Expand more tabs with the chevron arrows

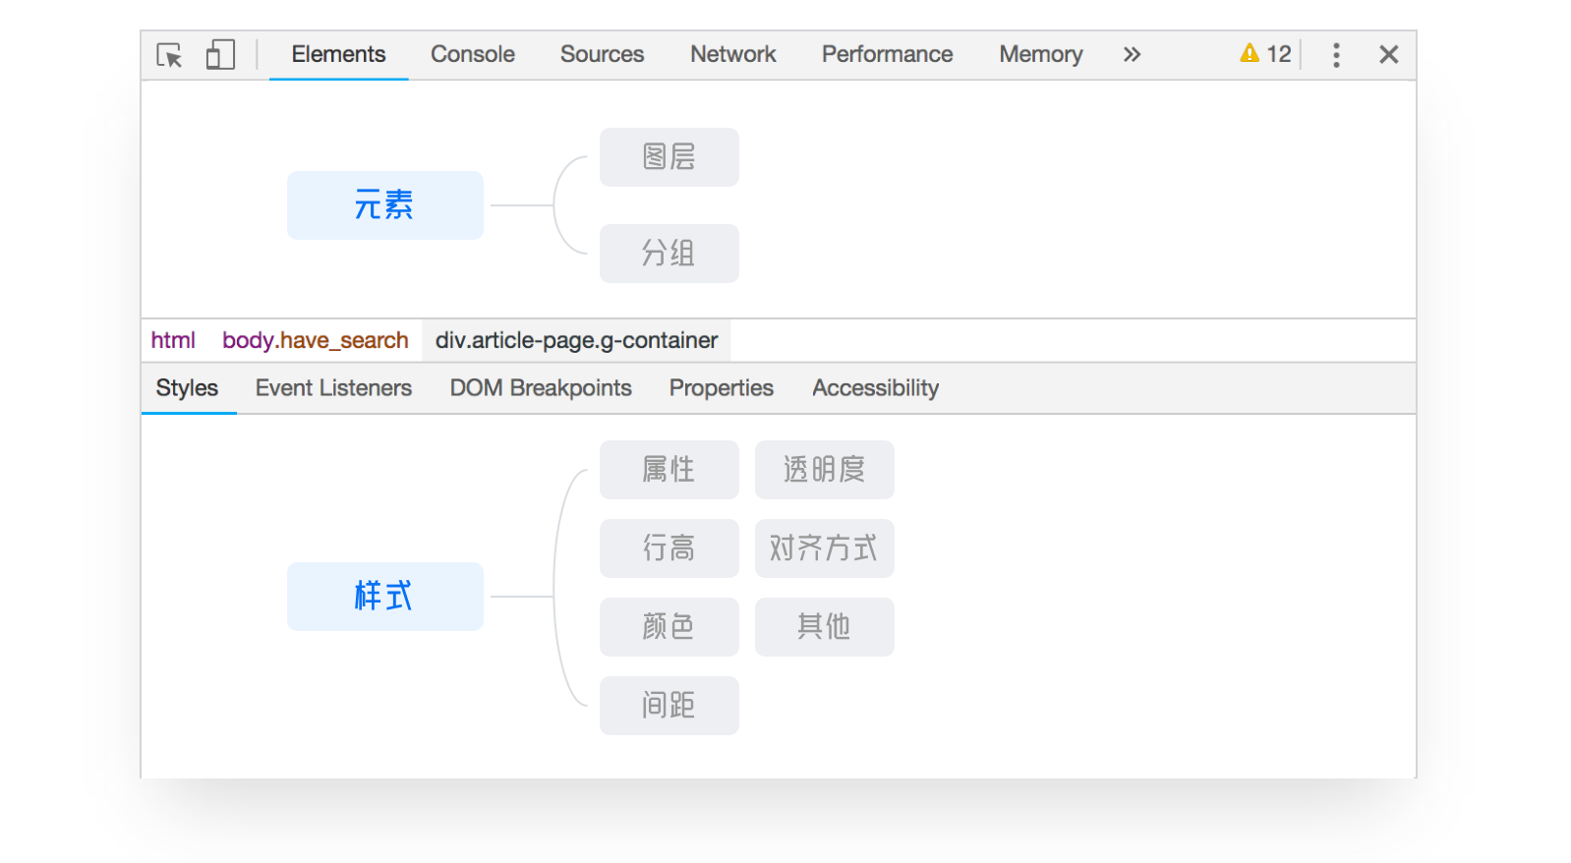pos(1132,55)
